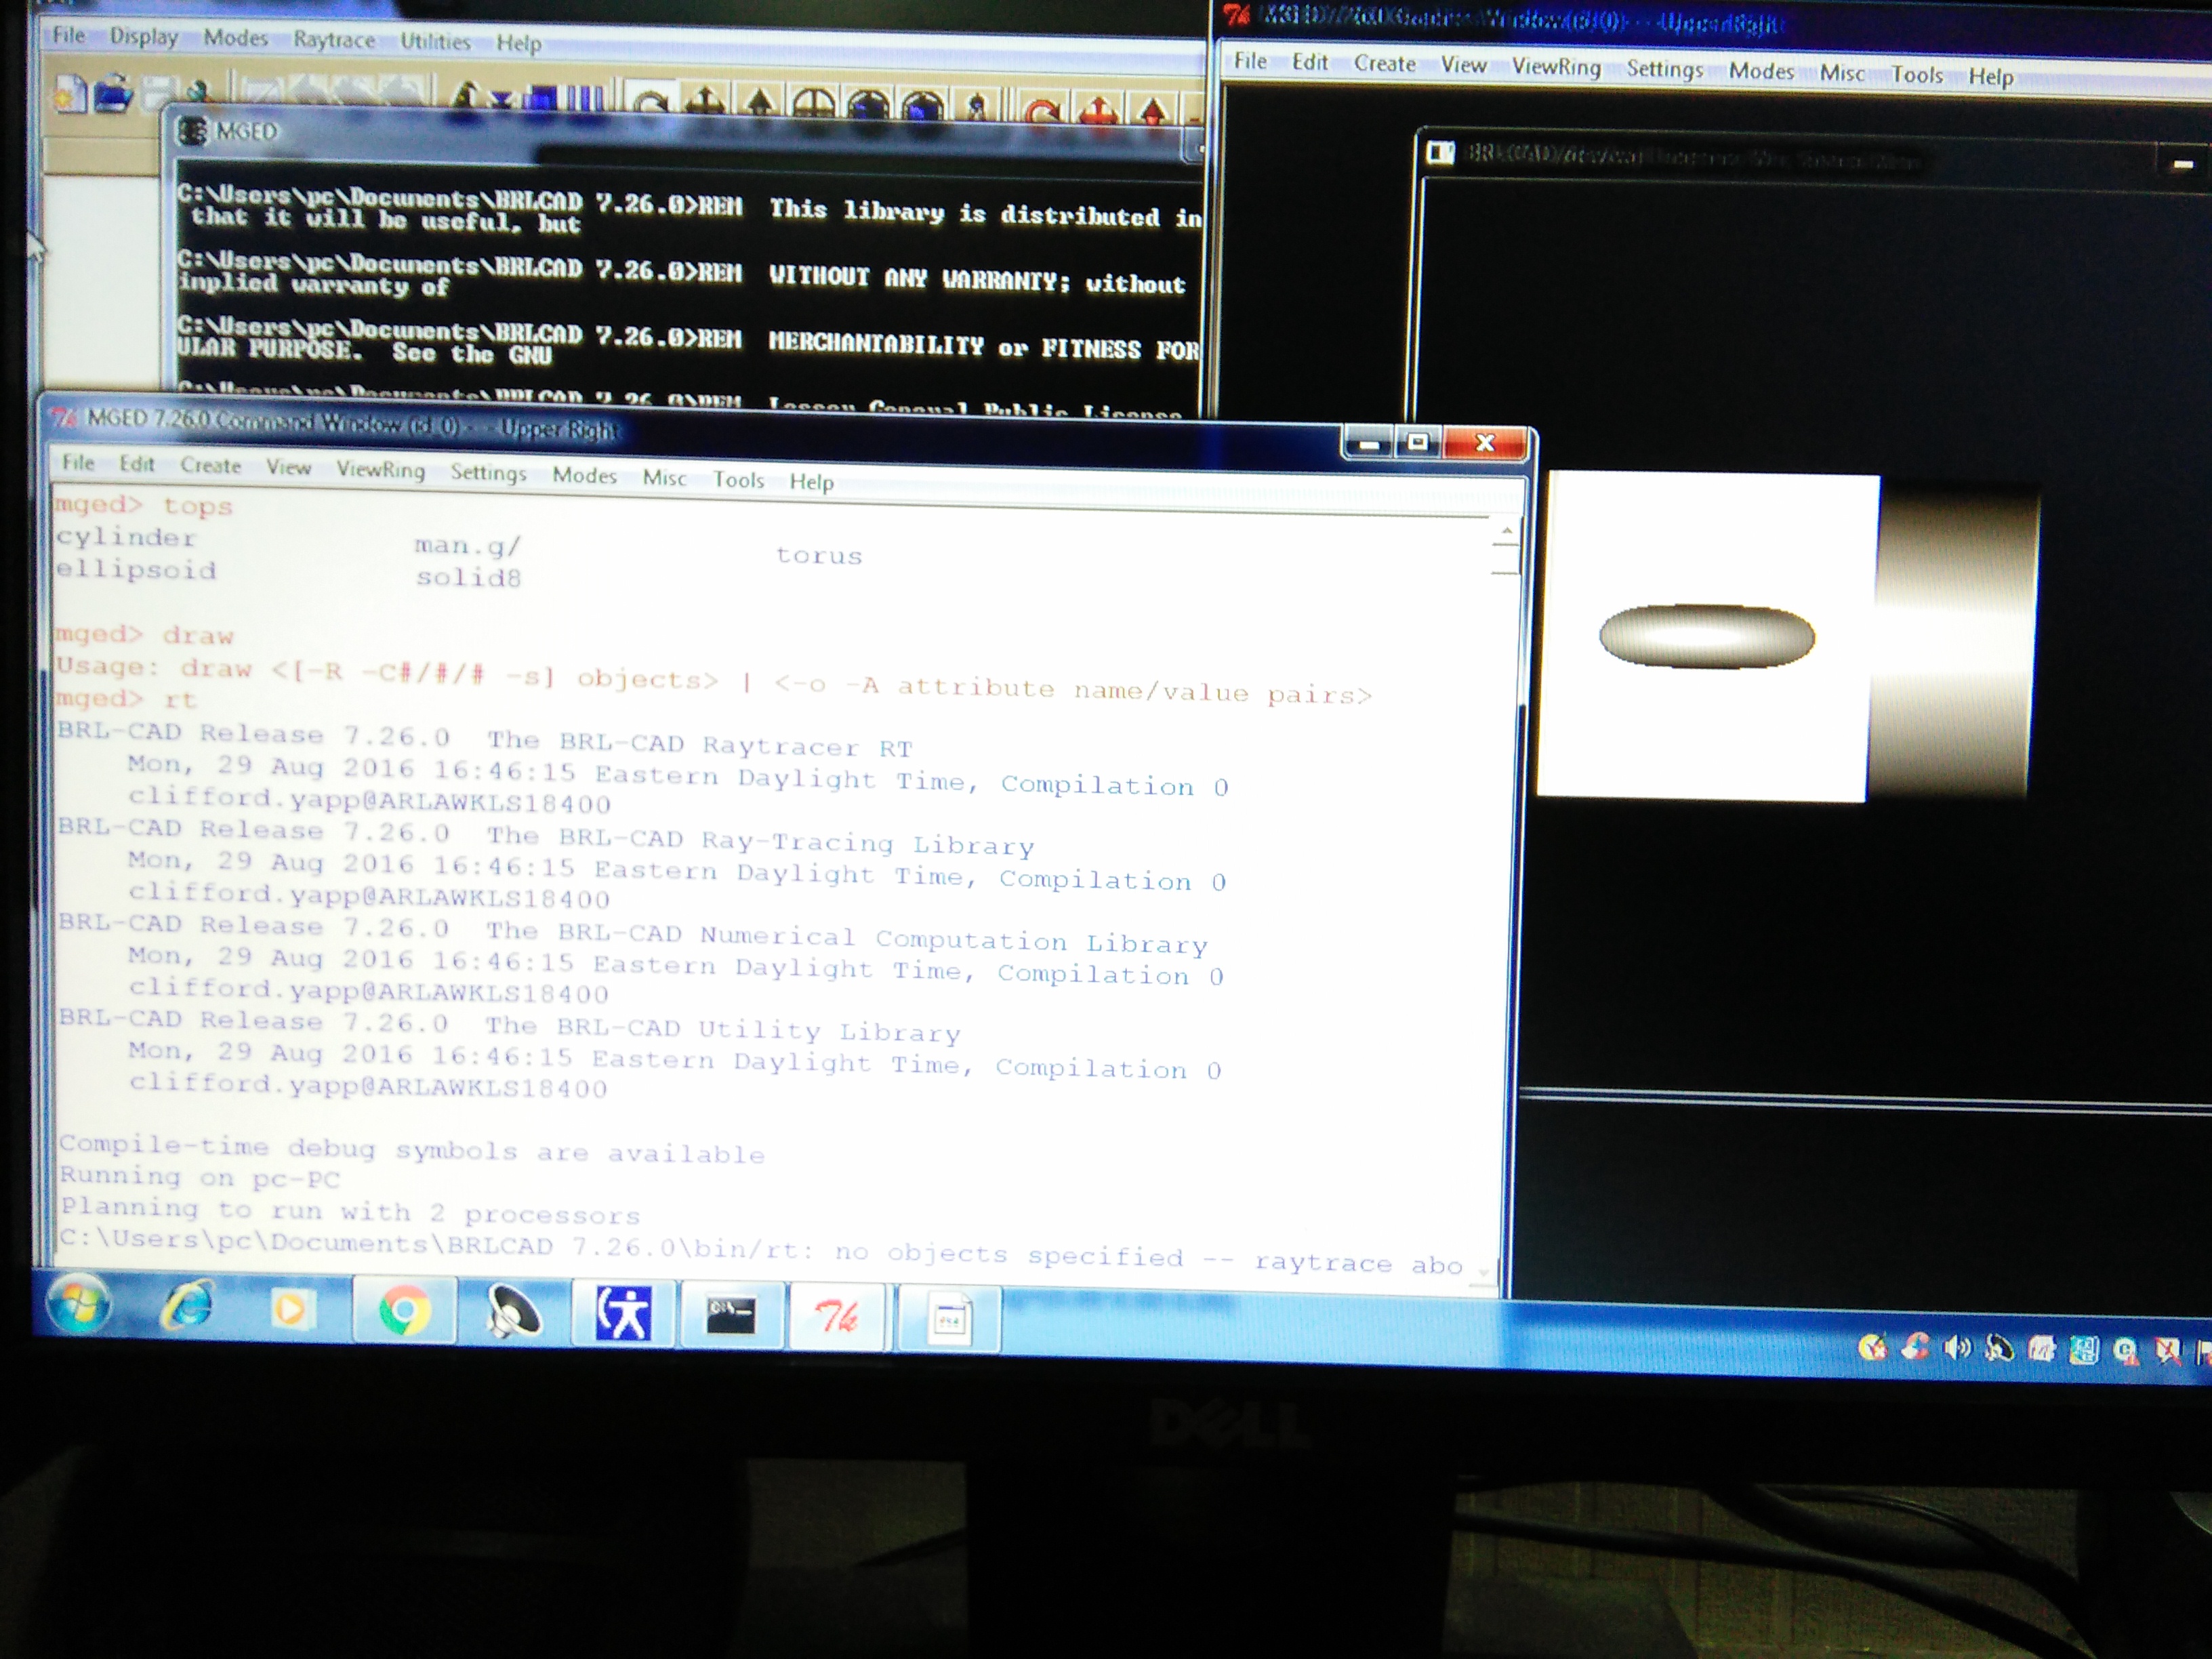Open Utilities menu in the Archer window
Image resolution: width=2212 pixels, height=1659 pixels.
click(x=435, y=42)
